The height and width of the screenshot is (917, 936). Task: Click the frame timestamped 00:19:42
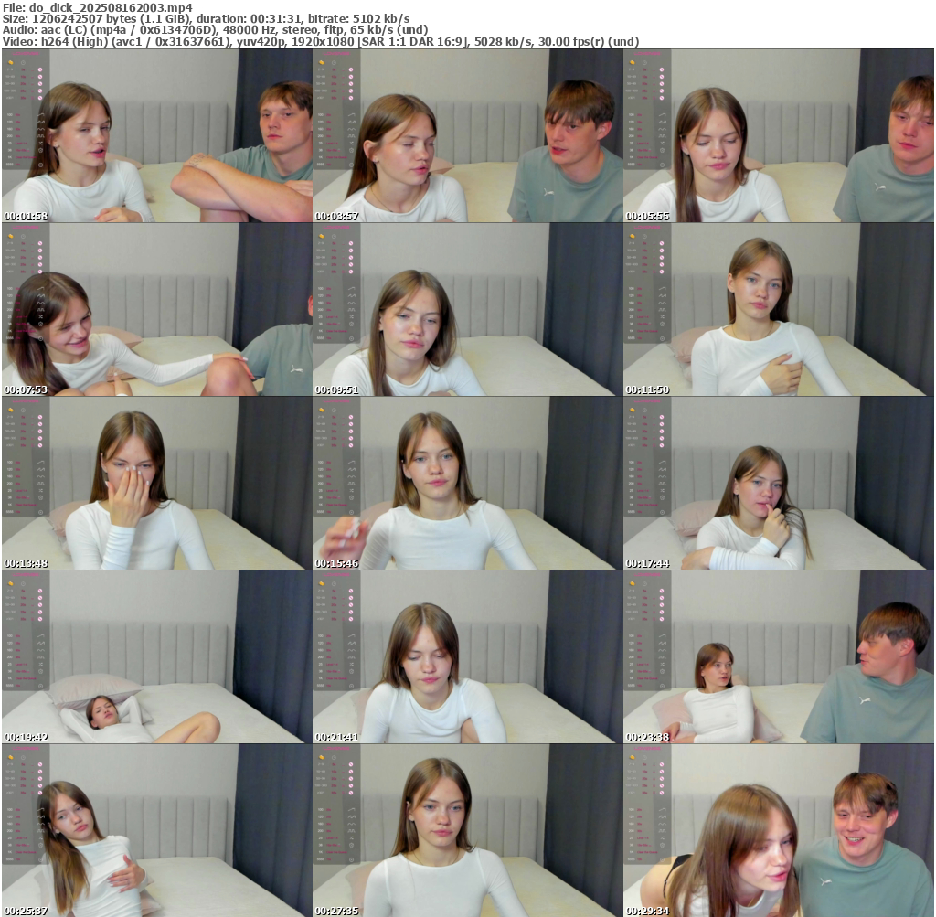[x=157, y=656]
